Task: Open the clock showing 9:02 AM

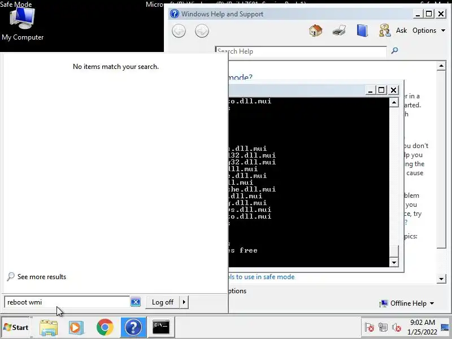Action: click(422, 327)
